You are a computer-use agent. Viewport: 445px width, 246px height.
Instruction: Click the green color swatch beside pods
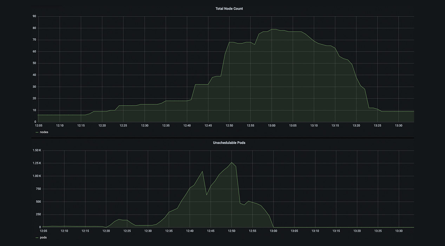point(37,238)
